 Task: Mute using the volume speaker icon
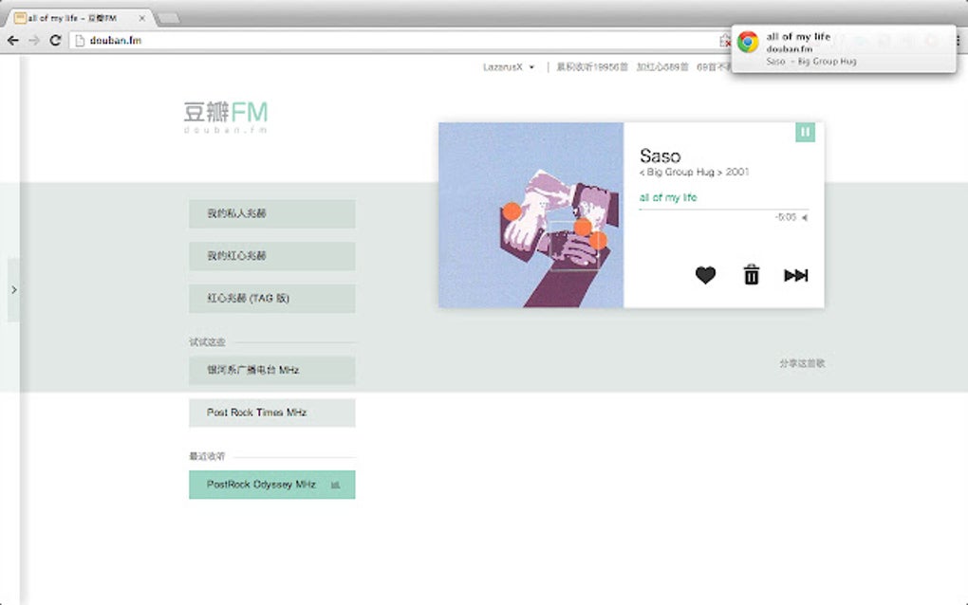click(805, 218)
